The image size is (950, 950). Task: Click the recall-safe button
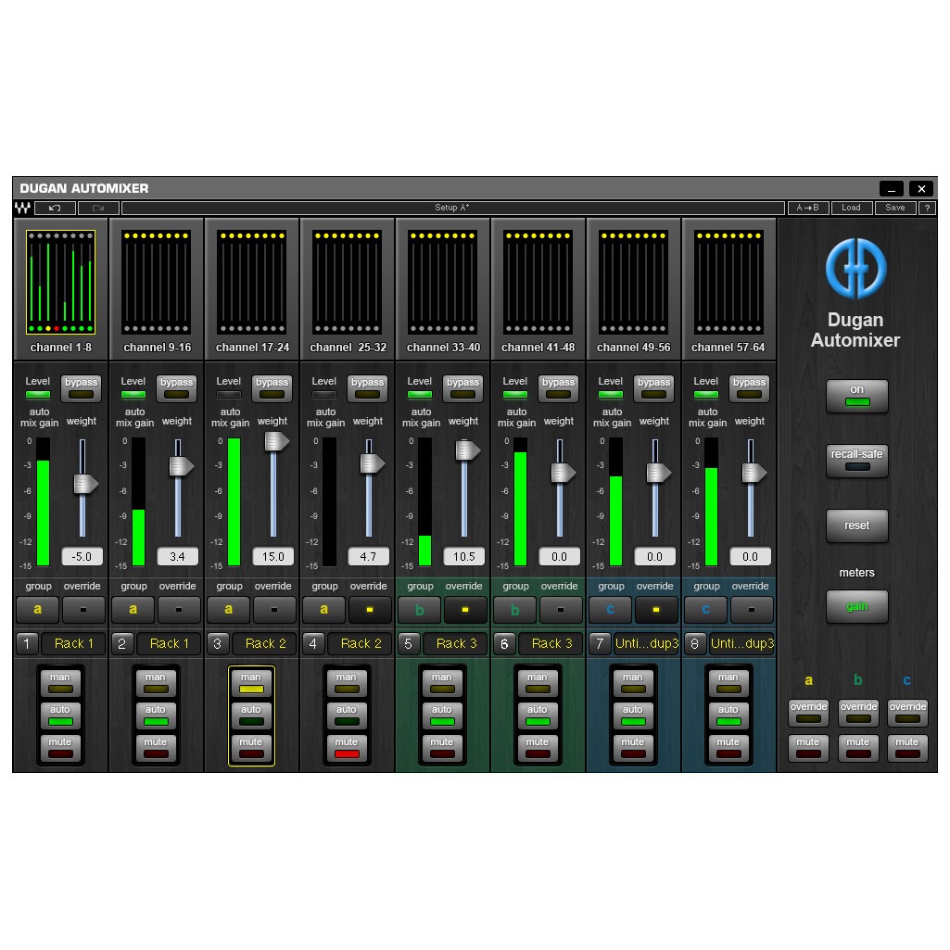(x=856, y=460)
